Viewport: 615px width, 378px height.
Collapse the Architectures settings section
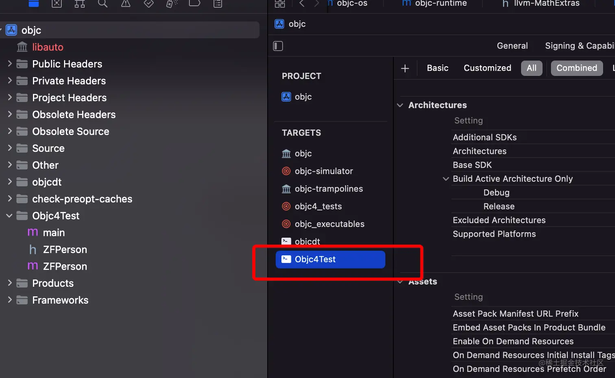400,105
